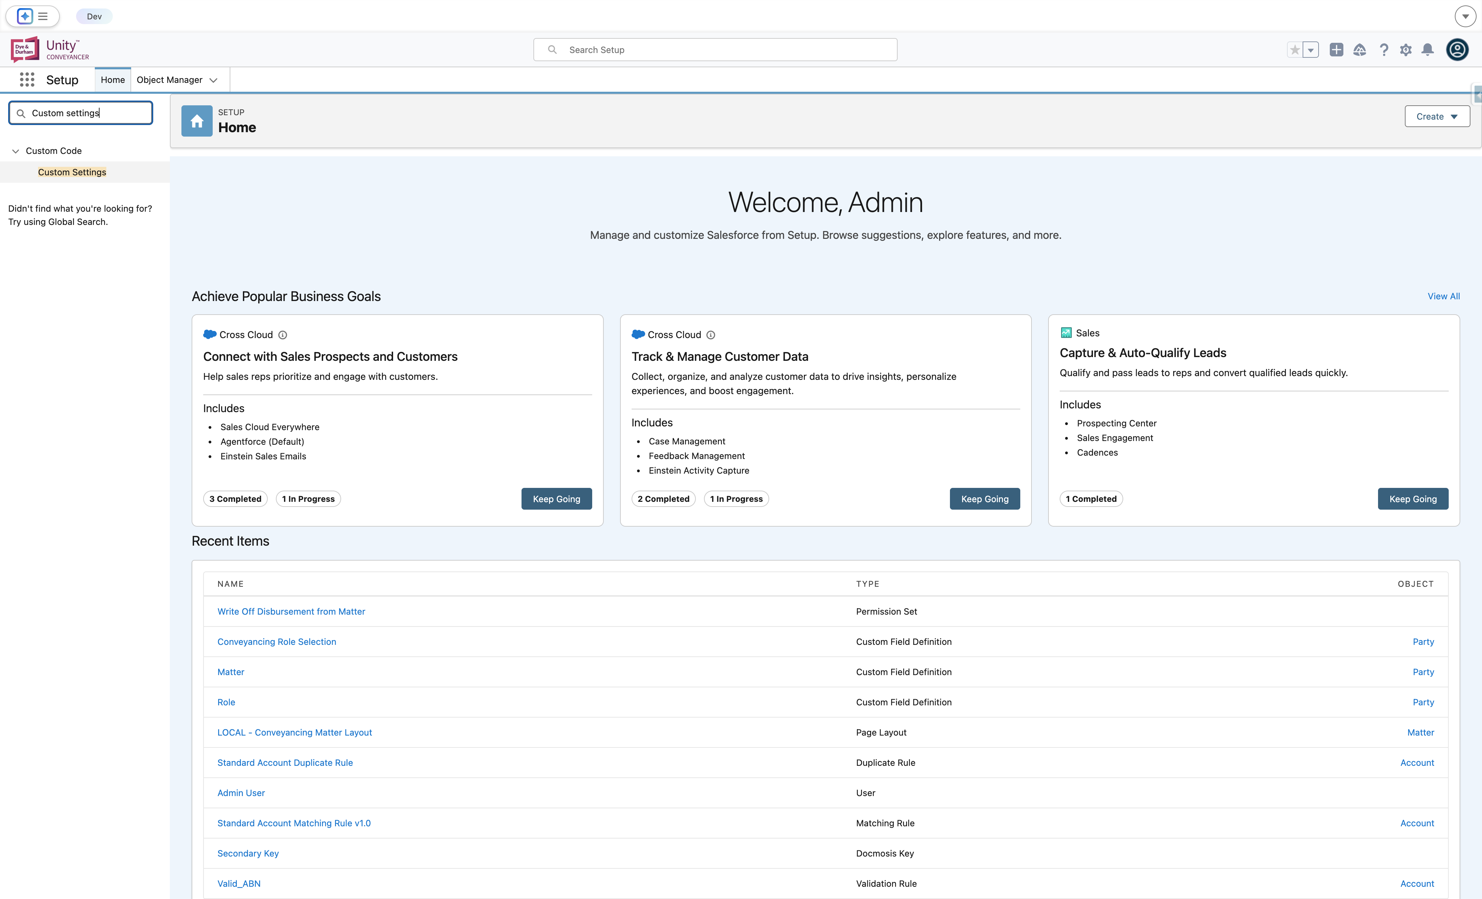Open Global Actions plus icon

pos(1336,50)
